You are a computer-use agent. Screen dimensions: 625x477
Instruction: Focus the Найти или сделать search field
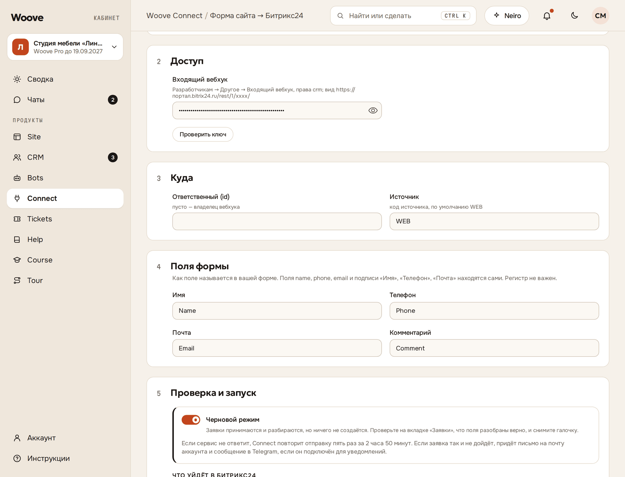[x=403, y=16]
